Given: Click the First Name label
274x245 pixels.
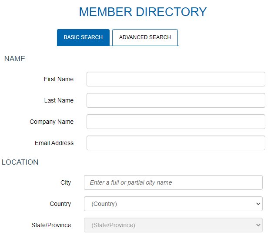Looking at the screenshot, I should point(59,79).
